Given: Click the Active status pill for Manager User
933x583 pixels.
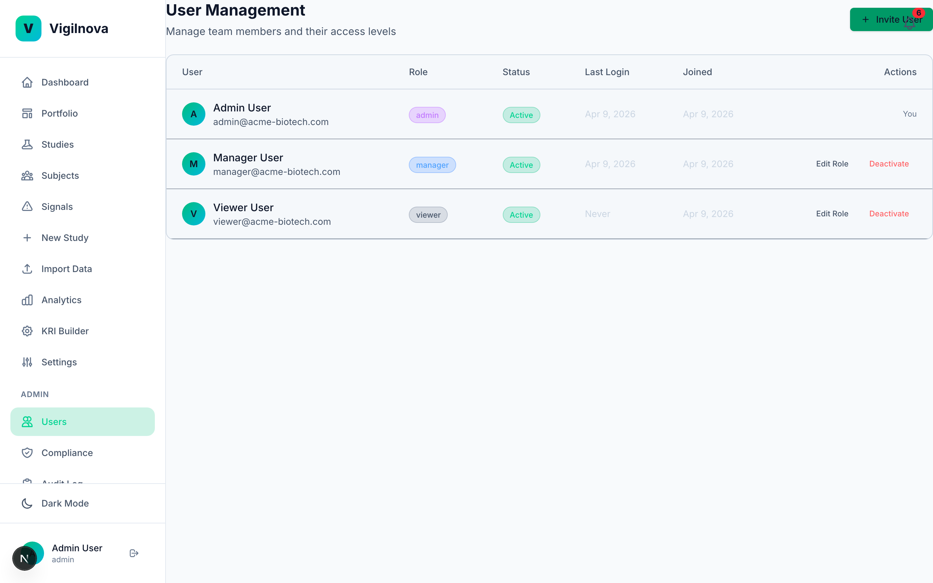Looking at the screenshot, I should click(521, 165).
